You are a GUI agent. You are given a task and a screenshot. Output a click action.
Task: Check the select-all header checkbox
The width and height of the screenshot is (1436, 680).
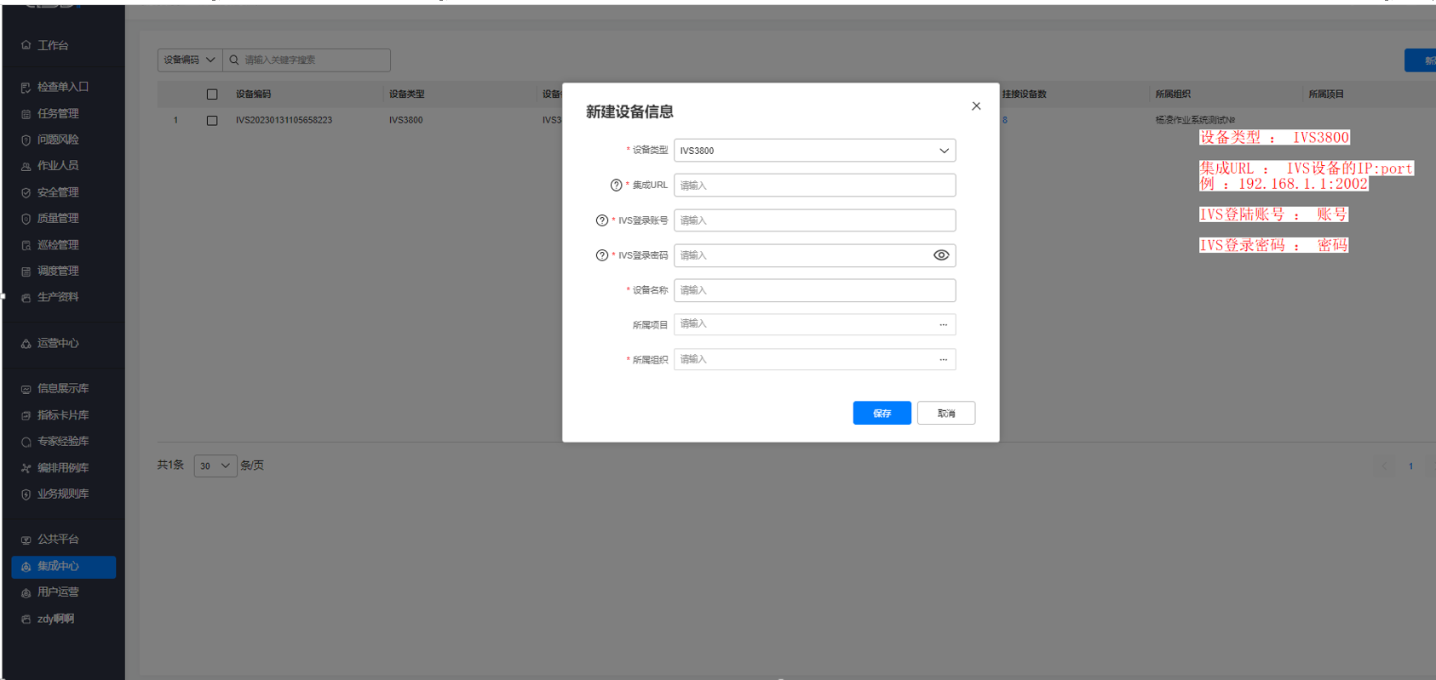(x=212, y=94)
